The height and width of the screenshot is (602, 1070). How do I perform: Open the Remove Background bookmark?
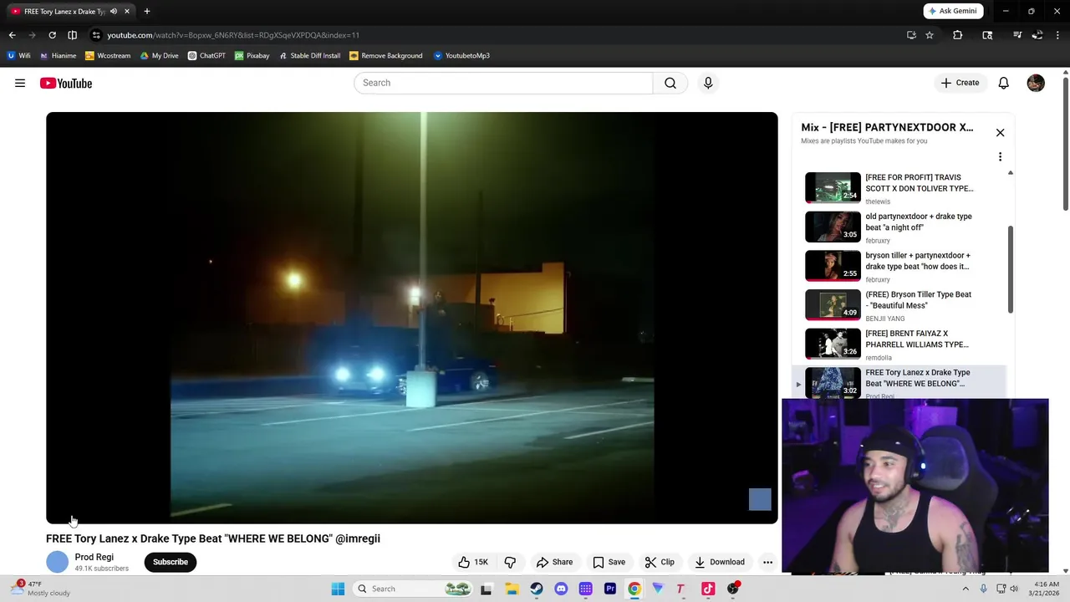pos(385,56)
